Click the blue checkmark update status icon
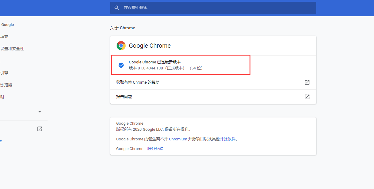This screenshot has height=189, width=374. click(121, 65)
